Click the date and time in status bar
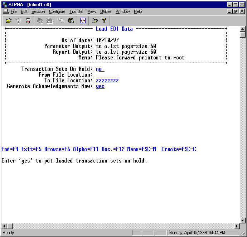This screenshot has height=237, width=247. pyautogui.click(x=197, y=233)
